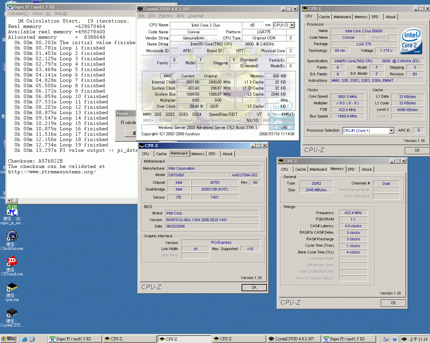Click OK in the Mainboard CPU-Z window
This screenshot has height=343, width=430.
(254, 287)
